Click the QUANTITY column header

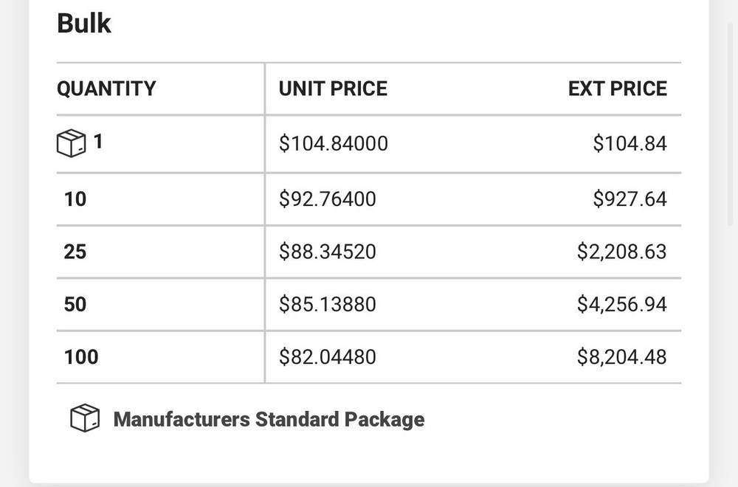tap(106, 89)
